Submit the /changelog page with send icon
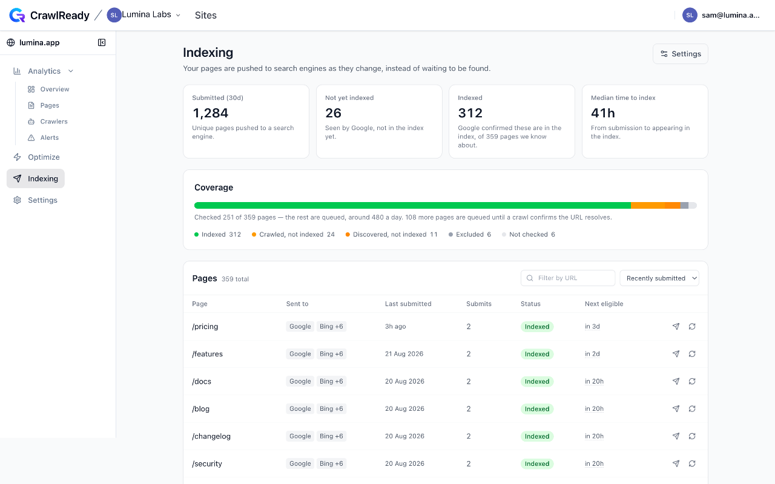The height and width of the screenshot is (484, 775). (x=676, y=436)
